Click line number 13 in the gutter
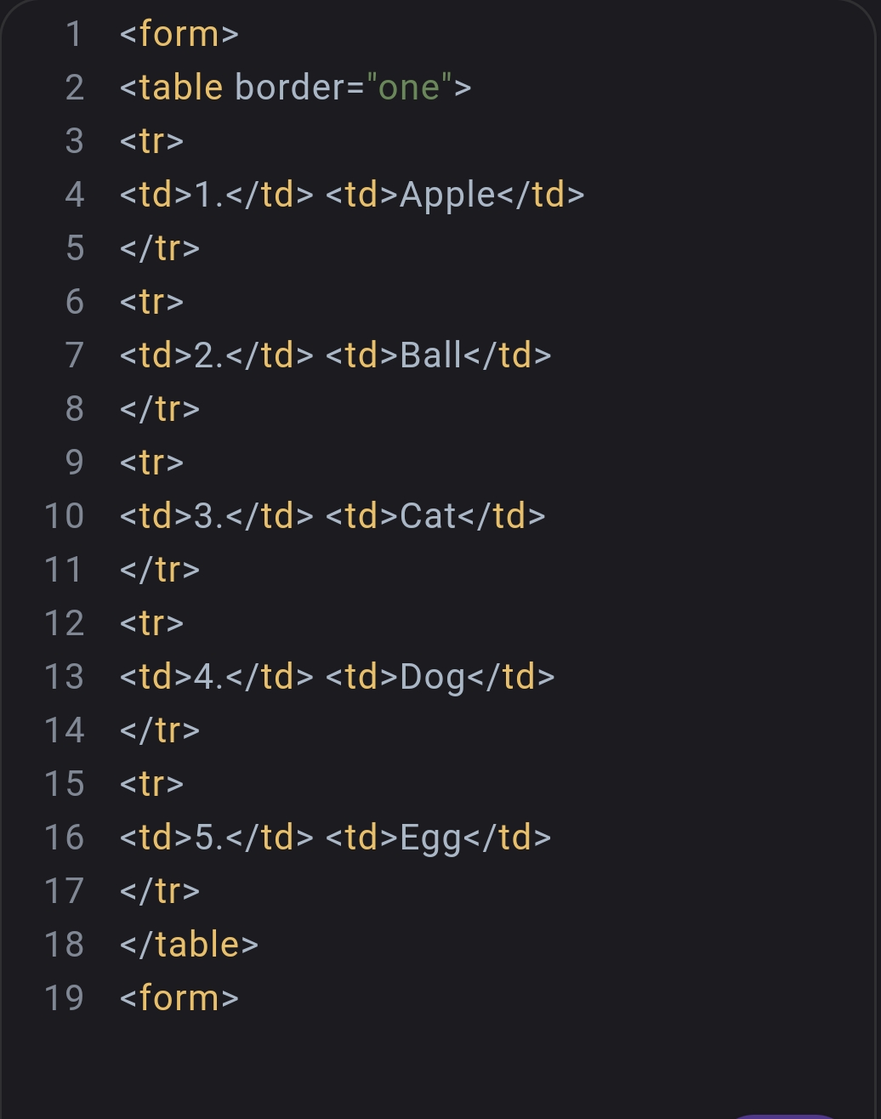The image size is (881, 1119). pos(65,677)
